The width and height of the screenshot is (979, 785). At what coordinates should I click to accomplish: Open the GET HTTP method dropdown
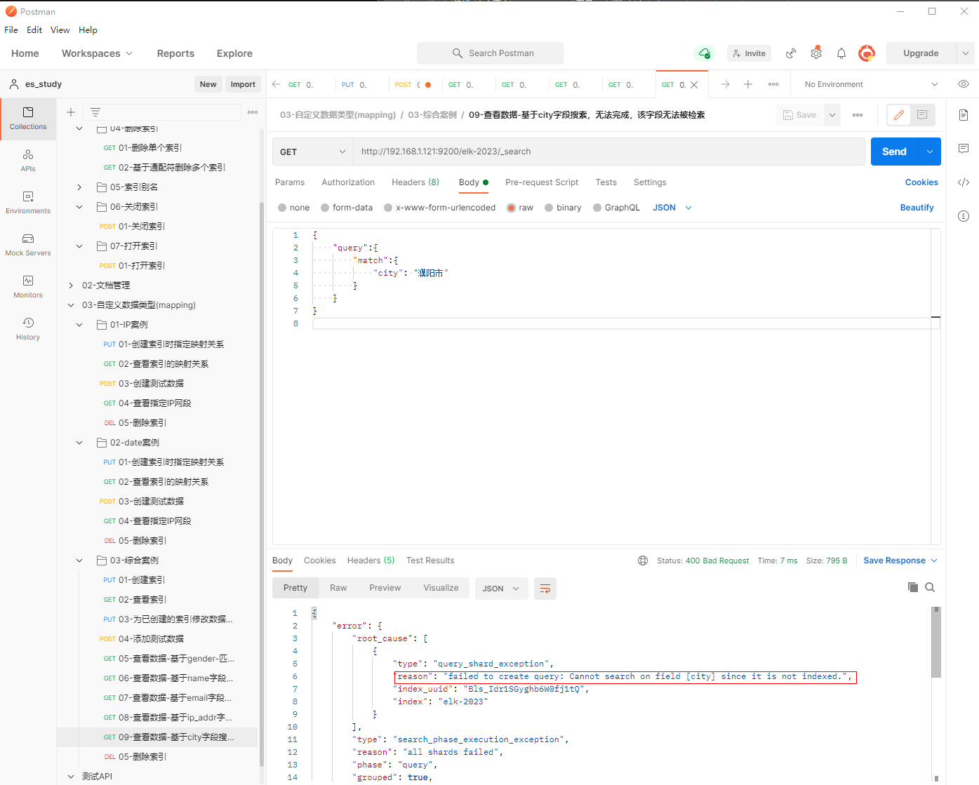point(312,152)
